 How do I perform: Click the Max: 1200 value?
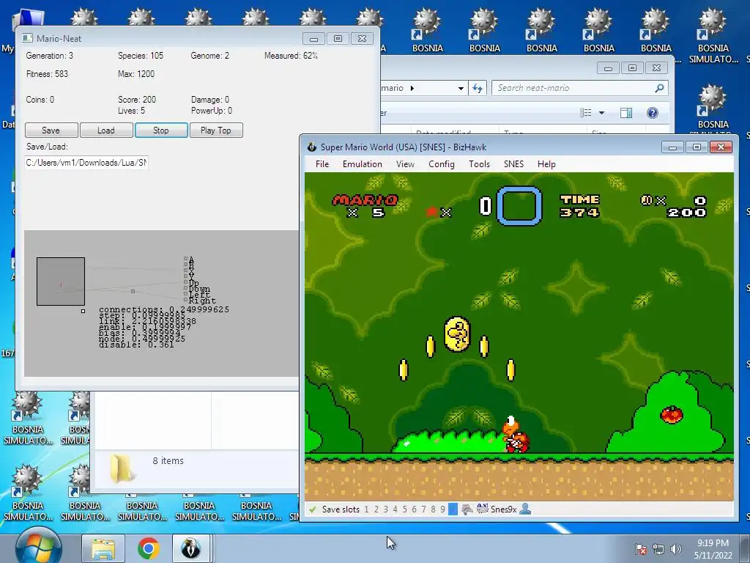pos(136,74)
